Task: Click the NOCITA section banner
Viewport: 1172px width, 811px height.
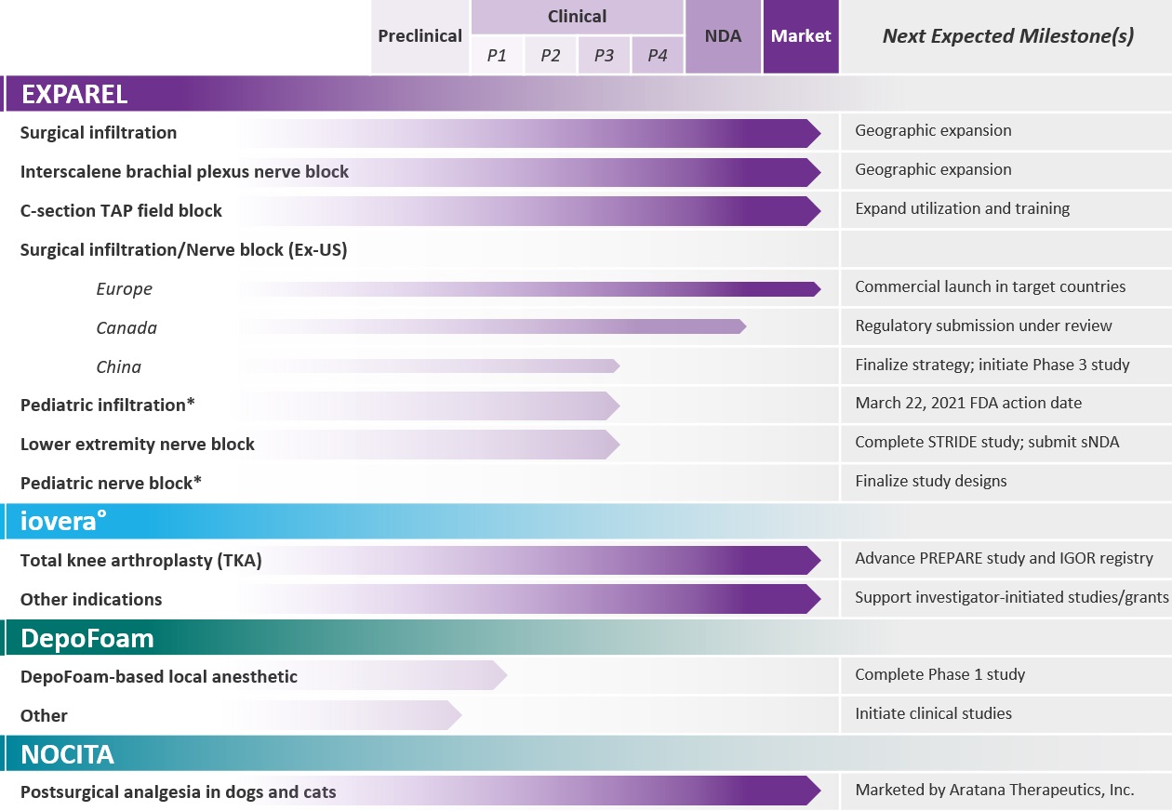Action: (586, 753)
